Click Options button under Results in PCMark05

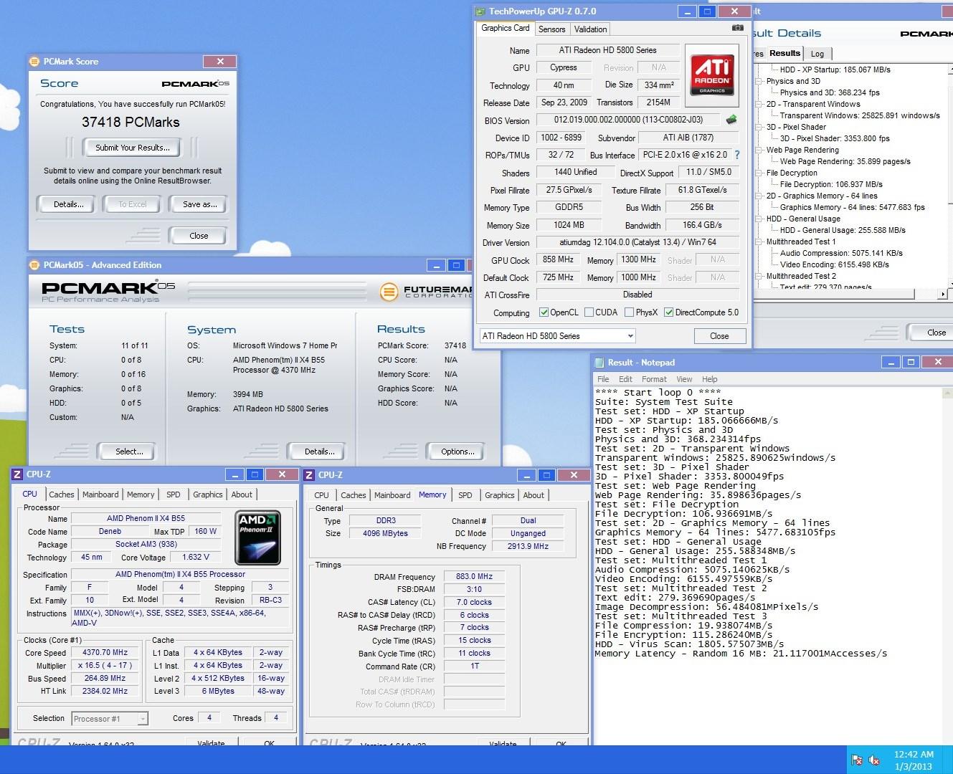click(x=457, y=451)
